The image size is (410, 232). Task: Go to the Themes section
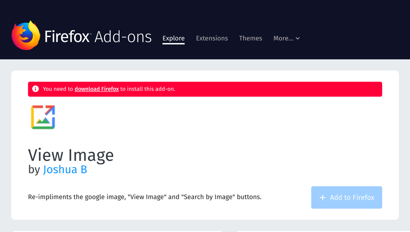tap(250, 38)
